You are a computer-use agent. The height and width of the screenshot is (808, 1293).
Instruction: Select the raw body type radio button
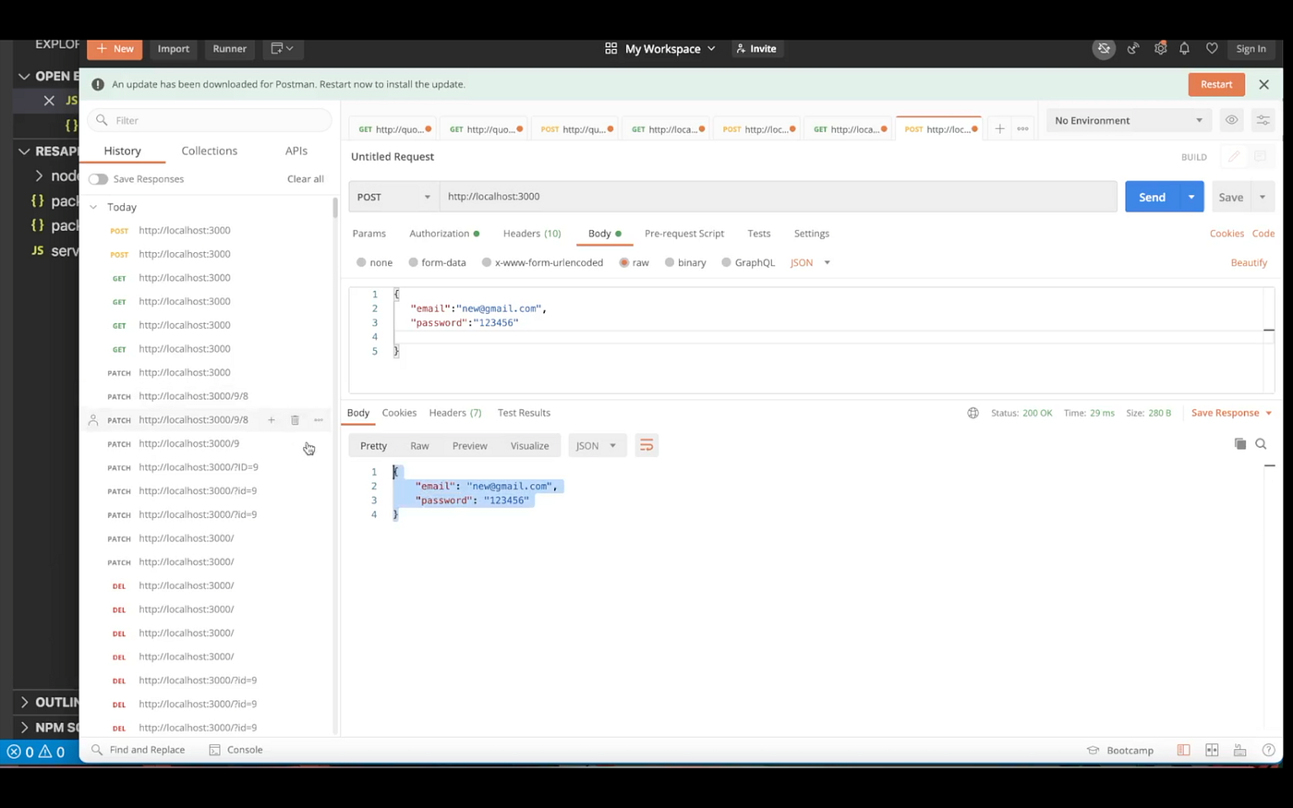624,262
